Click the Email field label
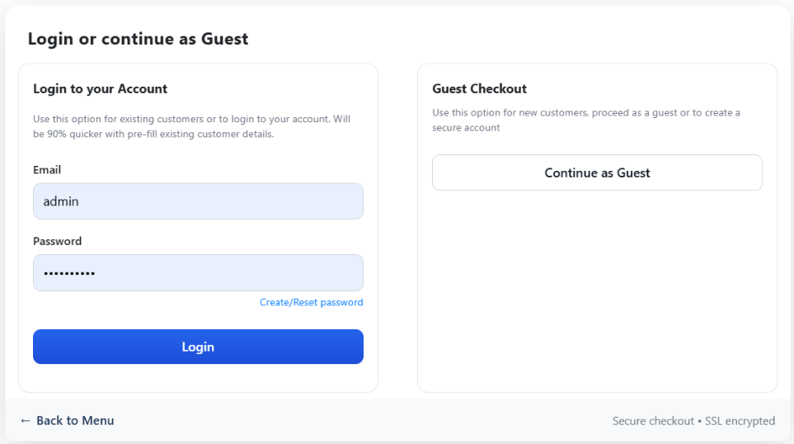Screen dimensions: 794x444 [x=47, y=170]
